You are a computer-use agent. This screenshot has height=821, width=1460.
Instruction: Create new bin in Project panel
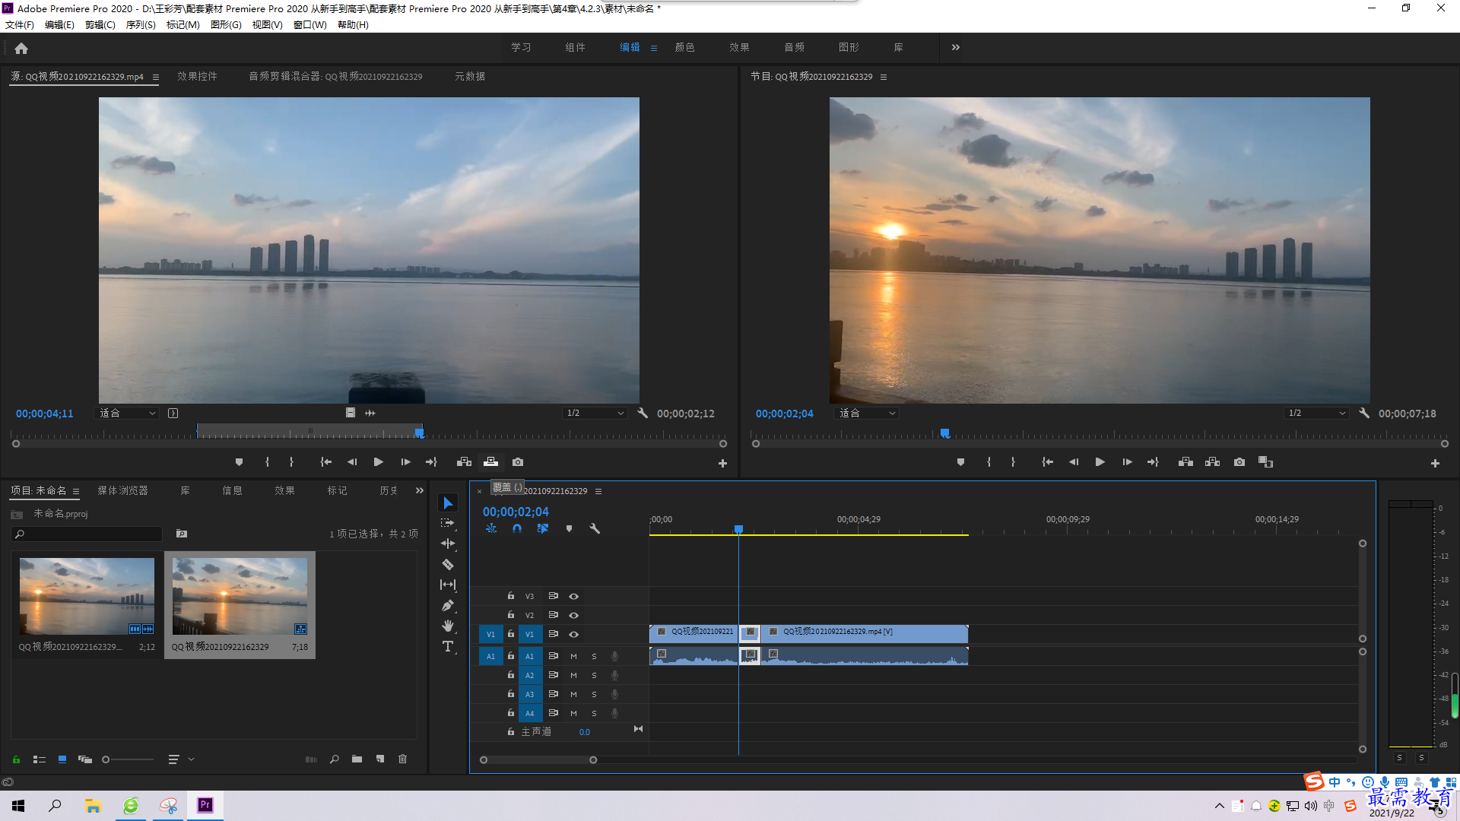357,759
